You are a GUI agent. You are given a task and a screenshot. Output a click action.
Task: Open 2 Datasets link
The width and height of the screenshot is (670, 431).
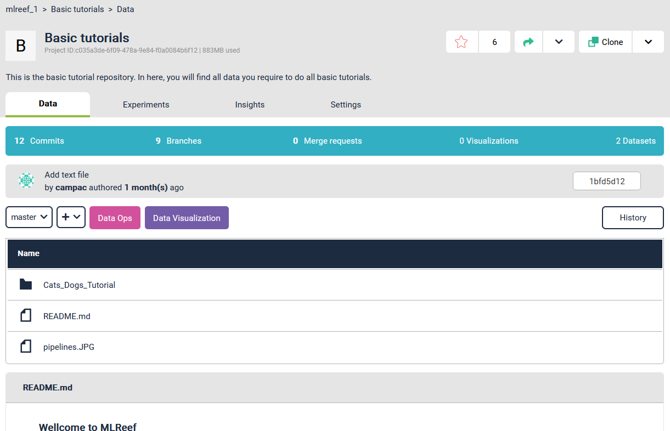pyautogui.click(x=635, y=141)
